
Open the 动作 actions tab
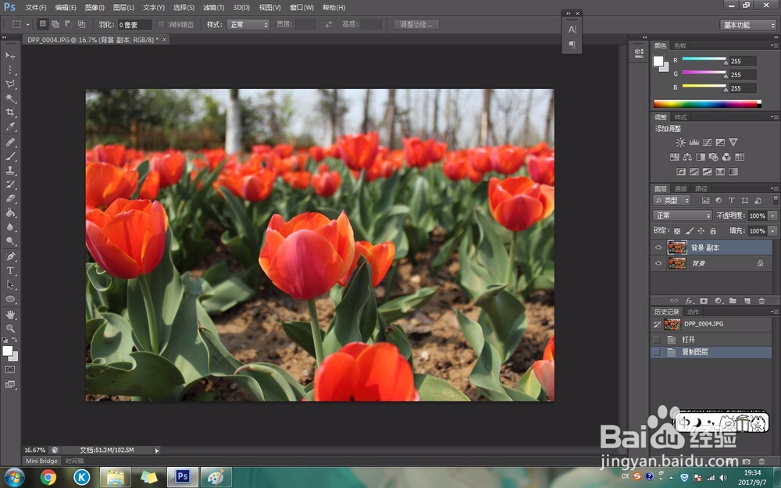(x=693, y=312)
